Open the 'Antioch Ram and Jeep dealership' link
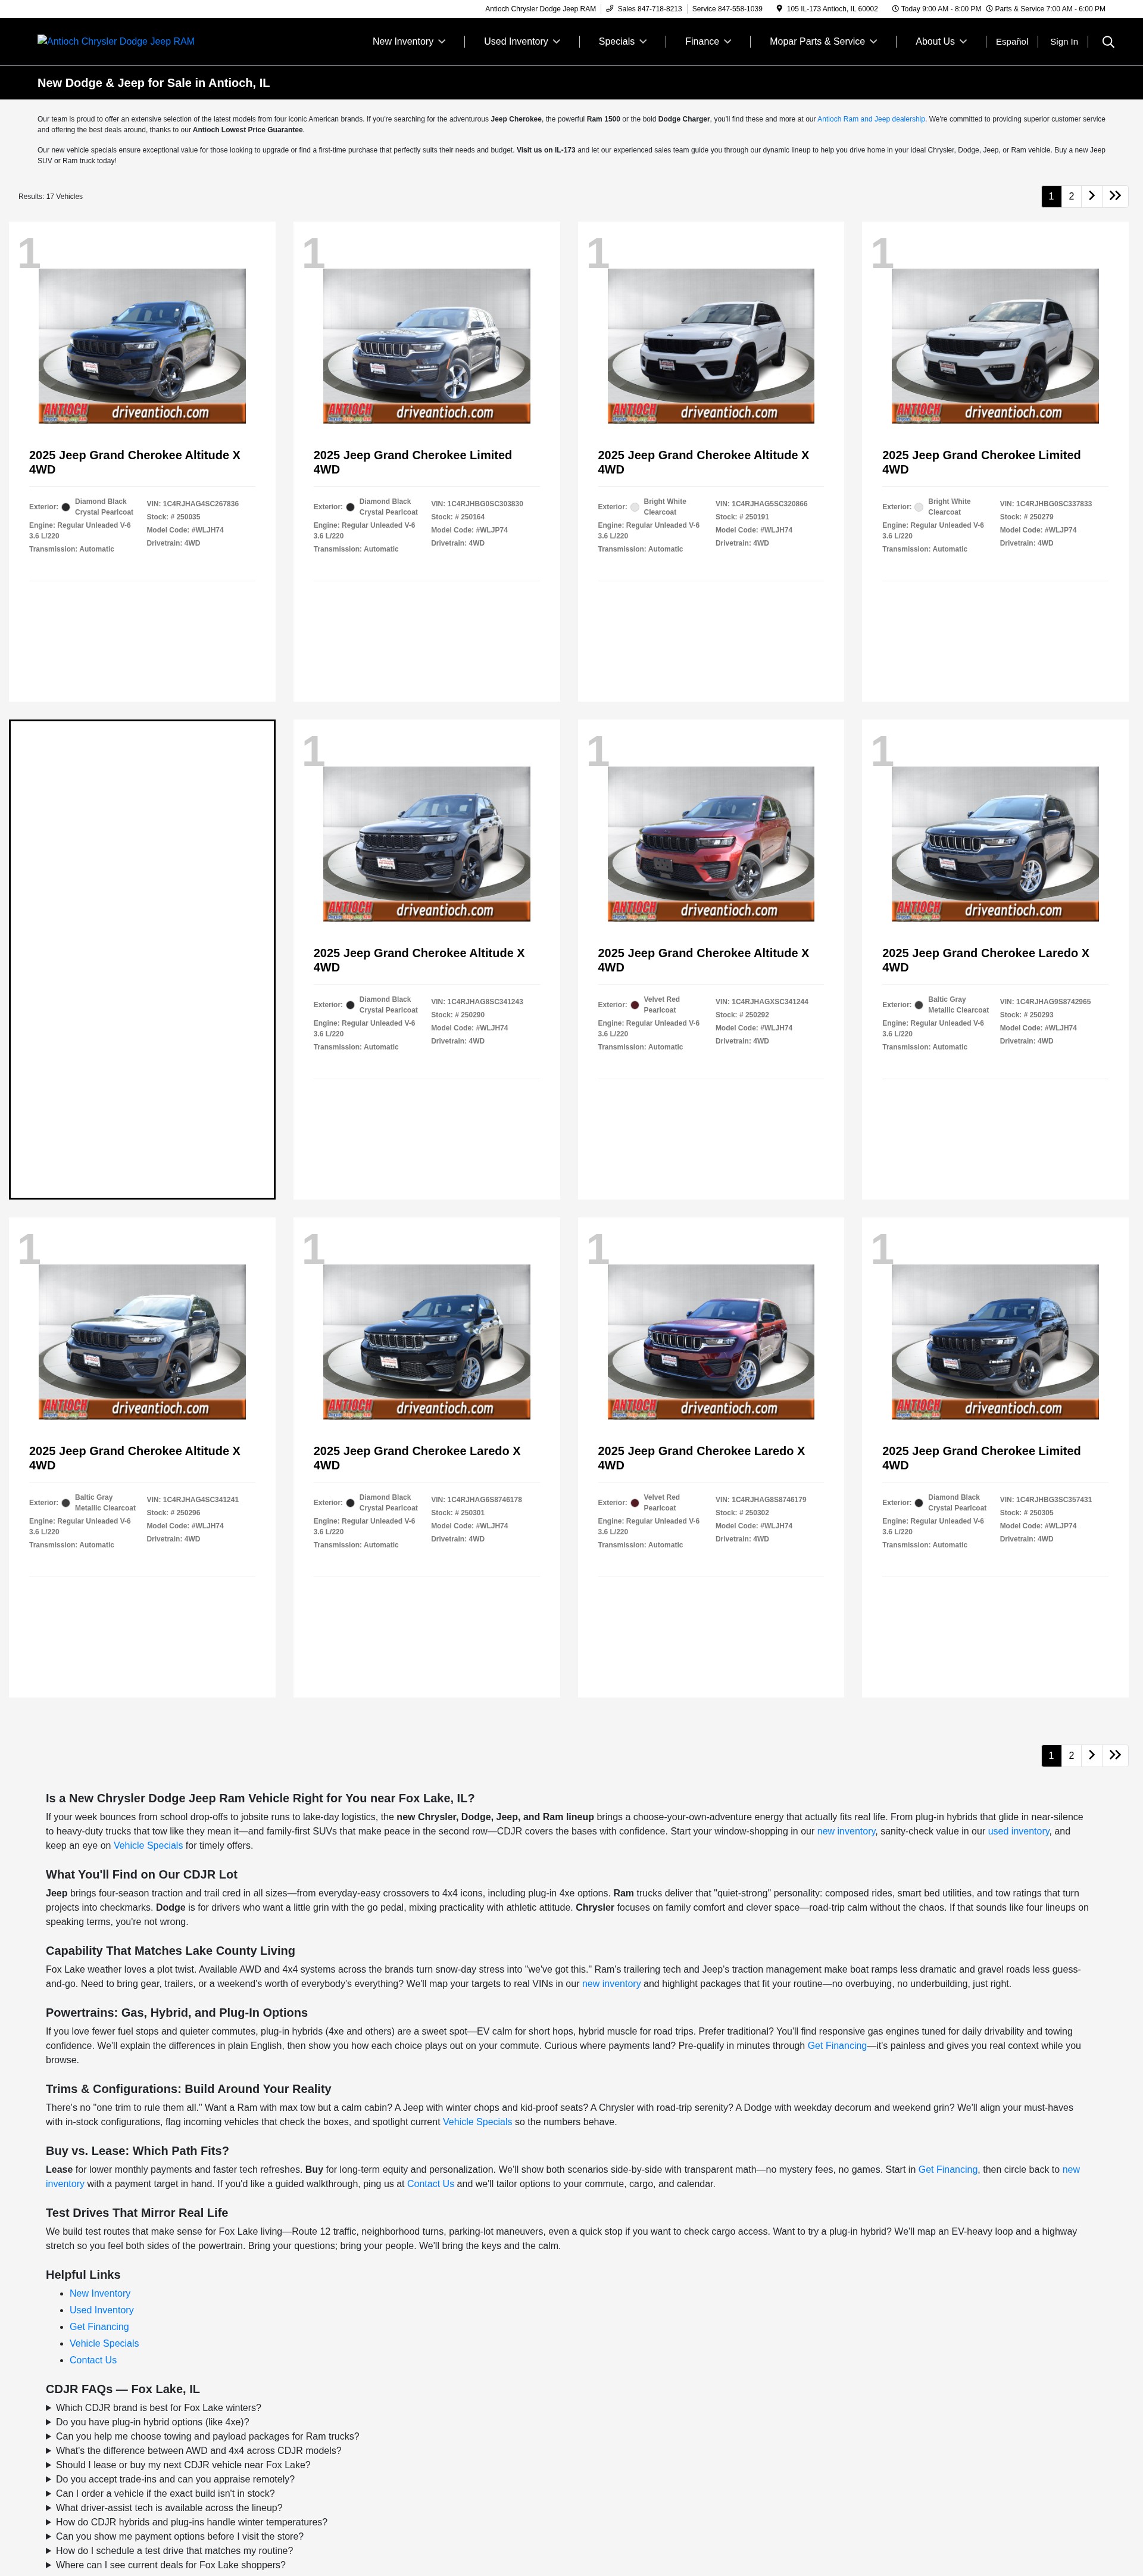 coord(871,119)
